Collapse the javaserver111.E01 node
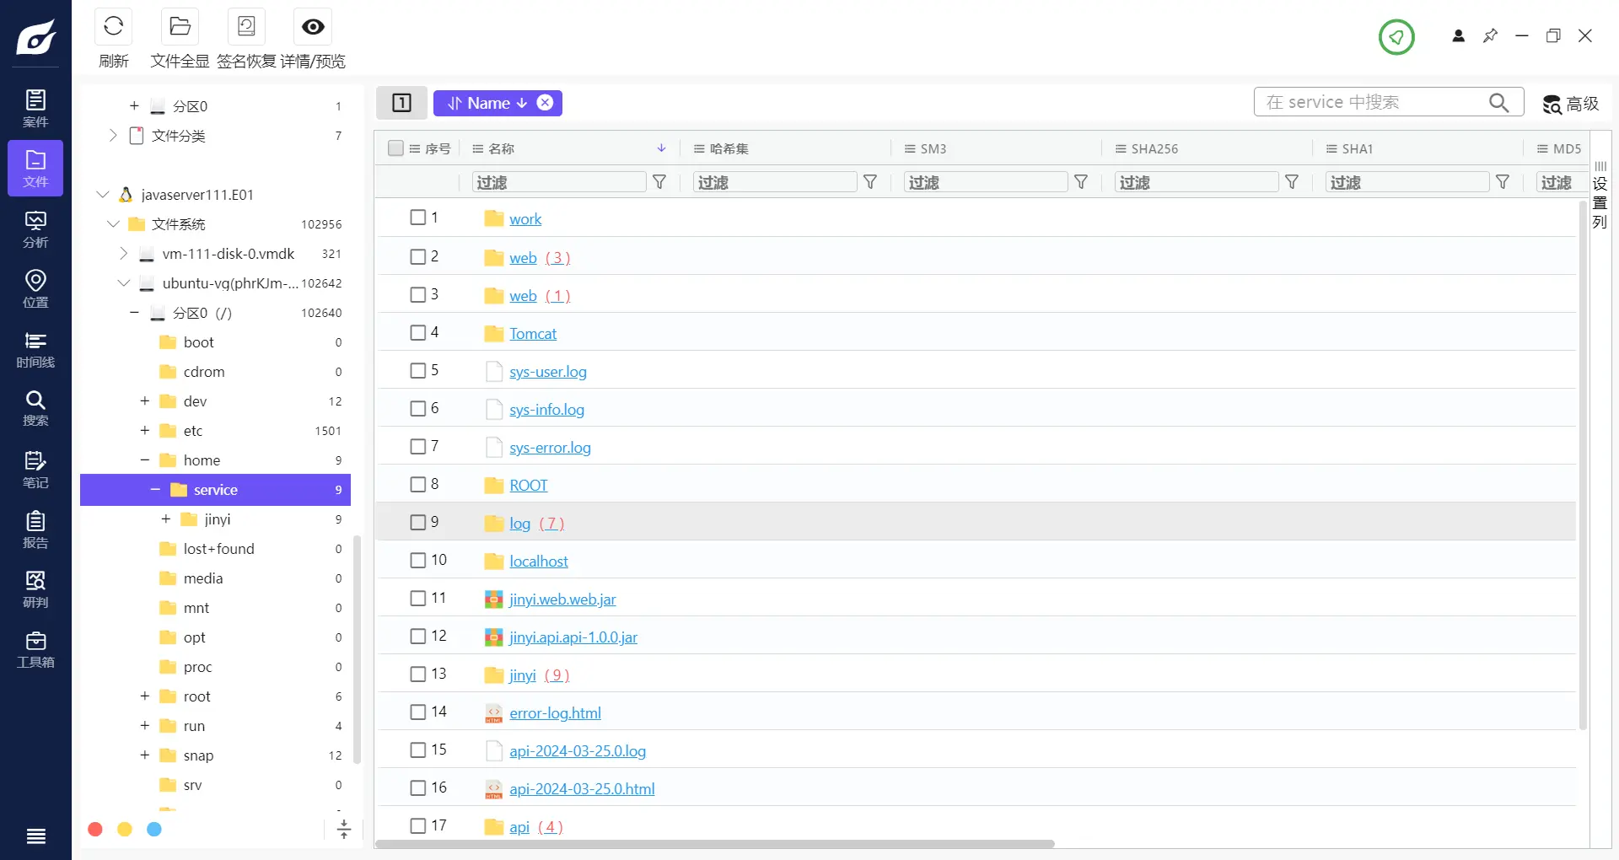The width and height of the screenshot is (1619, 860). point(102,194)
